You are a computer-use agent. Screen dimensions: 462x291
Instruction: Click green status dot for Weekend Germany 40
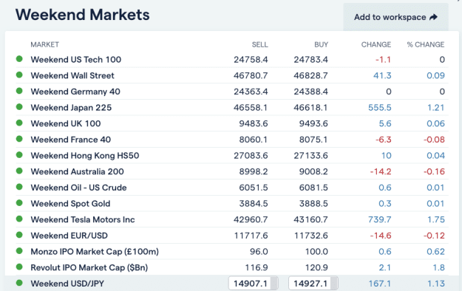(19, 91)
